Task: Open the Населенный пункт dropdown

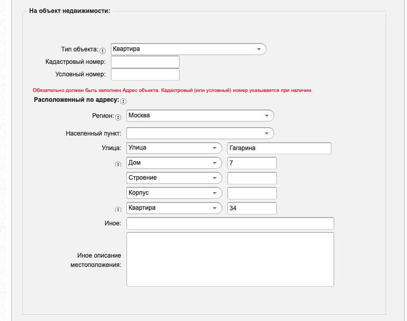Action: (200, 133)
